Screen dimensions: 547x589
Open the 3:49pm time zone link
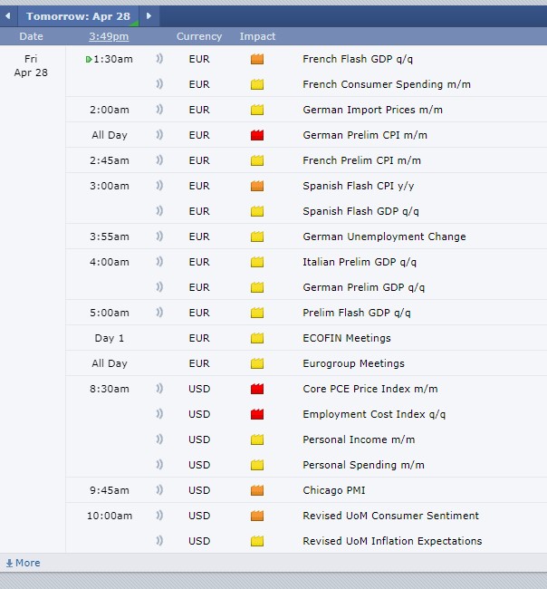pyautogui.click(x=109, y=36)
